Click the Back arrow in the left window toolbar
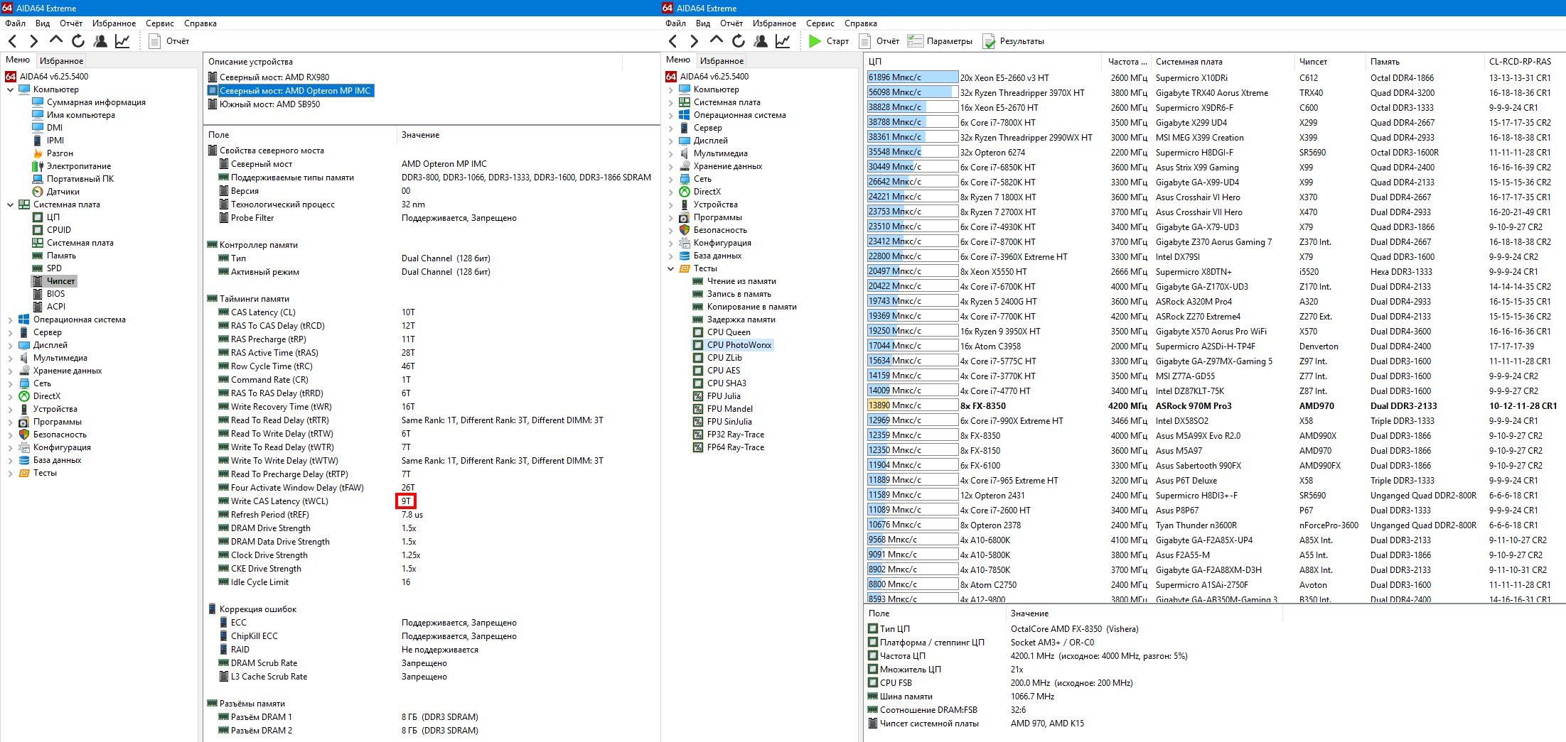Screen dimensions: 1566x742 [x=12, y=41]
